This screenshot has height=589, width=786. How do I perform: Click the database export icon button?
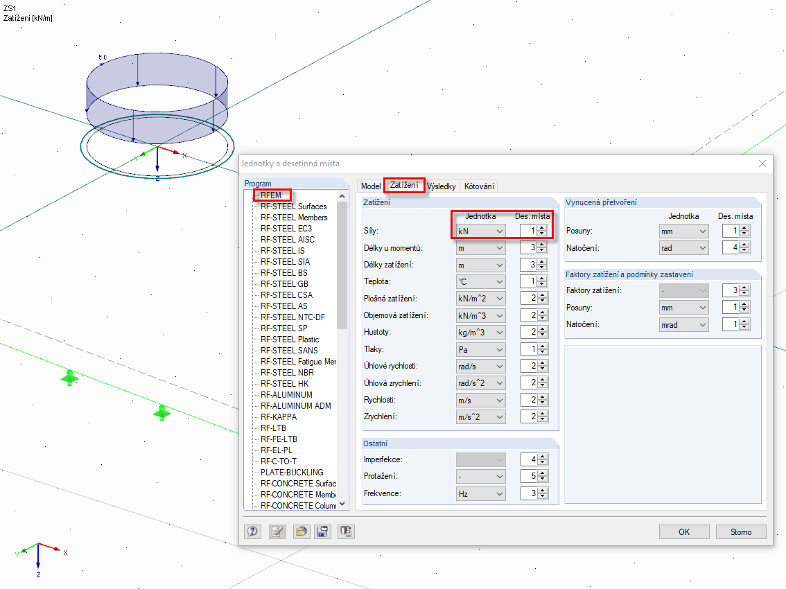click(346, 531)
